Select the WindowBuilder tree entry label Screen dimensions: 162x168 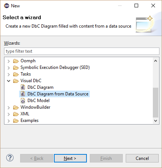pos(36,107)
